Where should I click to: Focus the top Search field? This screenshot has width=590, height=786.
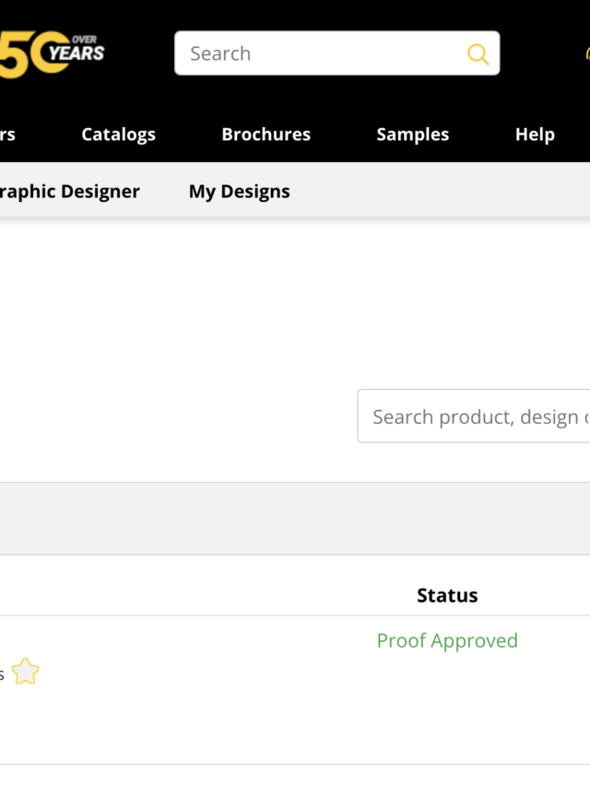coord(323,53)
